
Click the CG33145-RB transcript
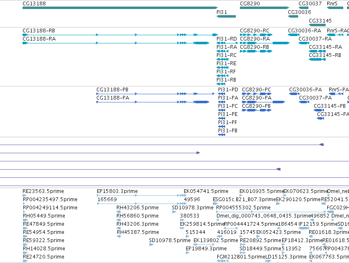pyautogui.click(x=317, y=59)
